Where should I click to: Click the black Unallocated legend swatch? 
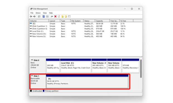[31, 91]
